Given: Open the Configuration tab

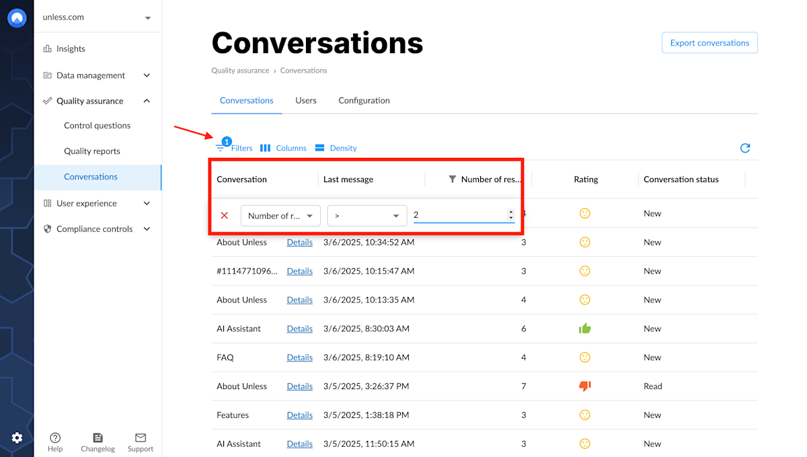Looking at the screenshot, I should tap(364, 100).
